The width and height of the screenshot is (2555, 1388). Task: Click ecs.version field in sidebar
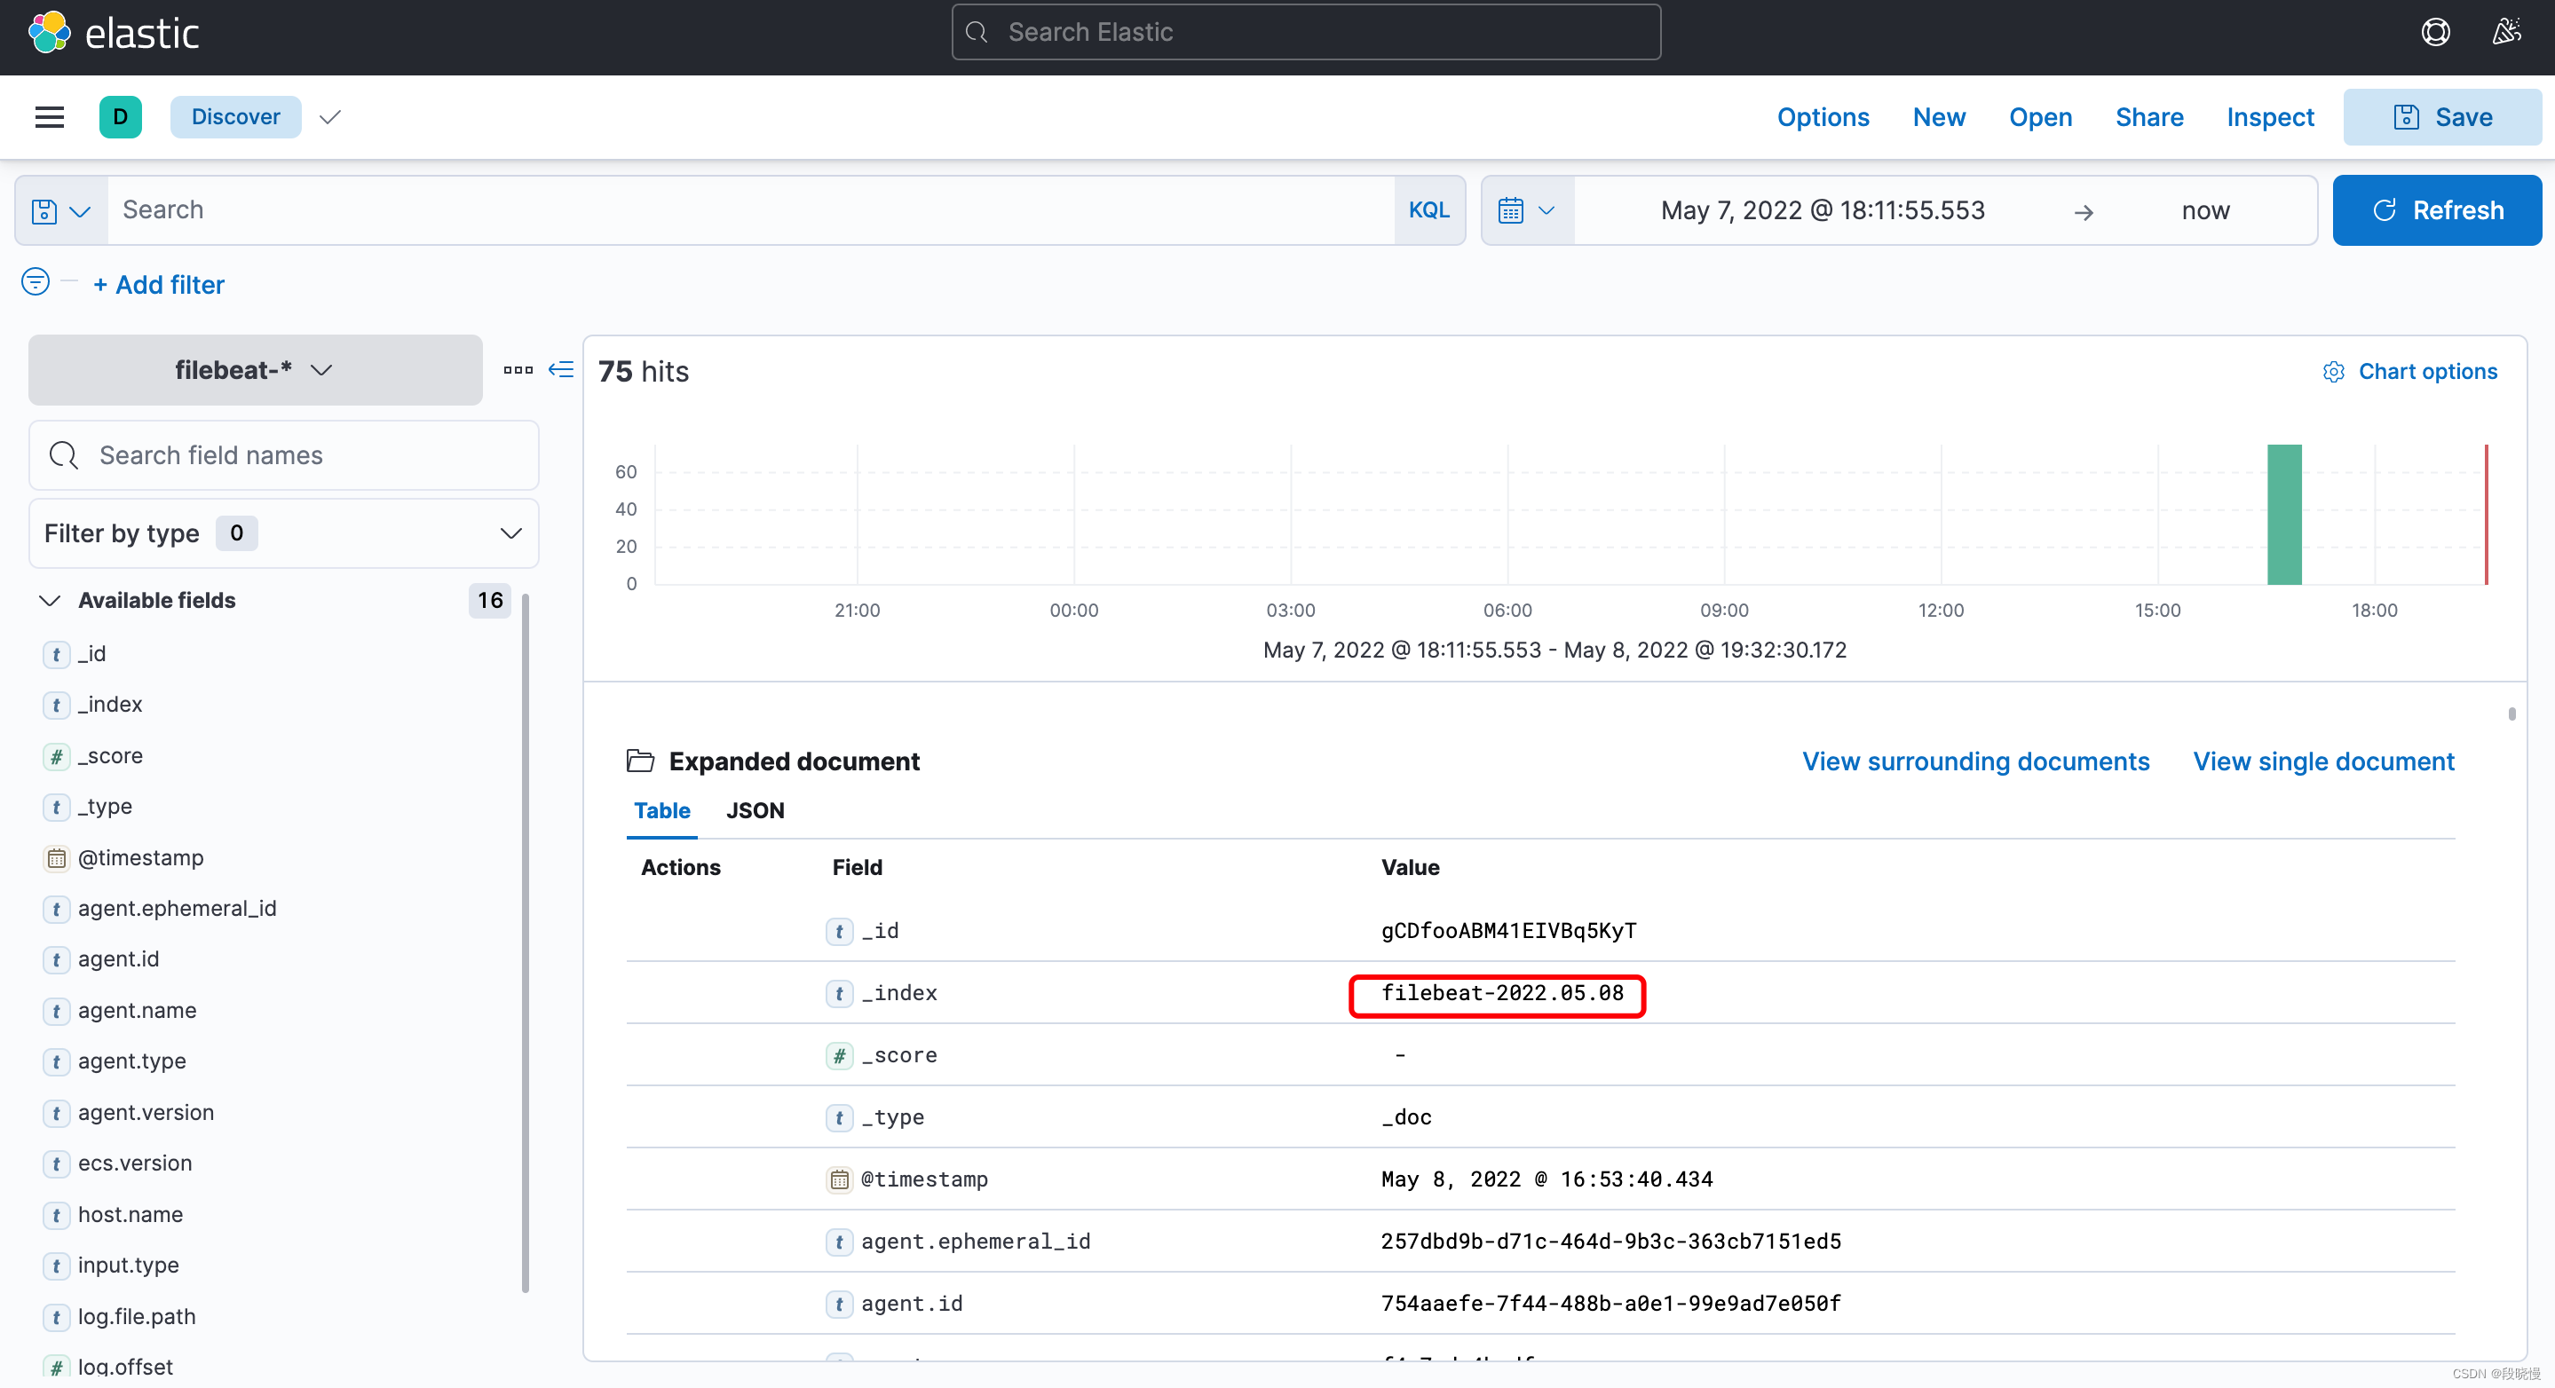(135, 1163)
